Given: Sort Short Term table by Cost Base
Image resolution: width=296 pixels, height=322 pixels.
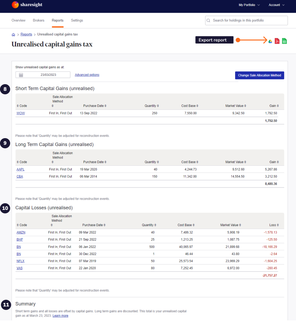Looking at the screenshot, I should 190,106.
